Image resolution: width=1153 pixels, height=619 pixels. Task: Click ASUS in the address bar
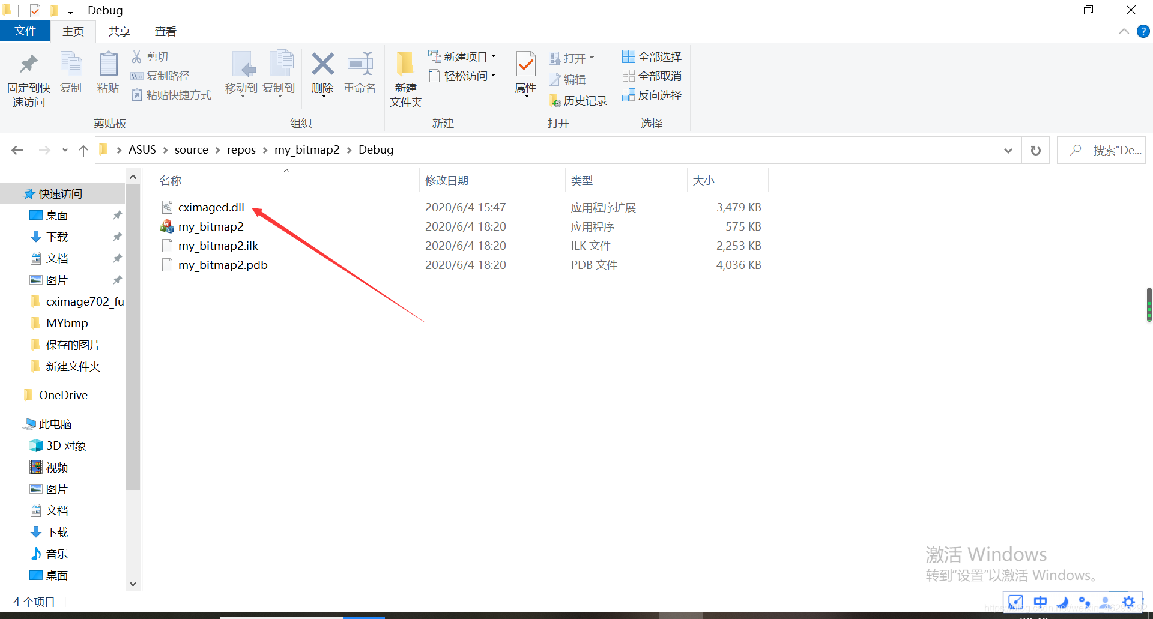pyautogui.click(x=142, y=149)
